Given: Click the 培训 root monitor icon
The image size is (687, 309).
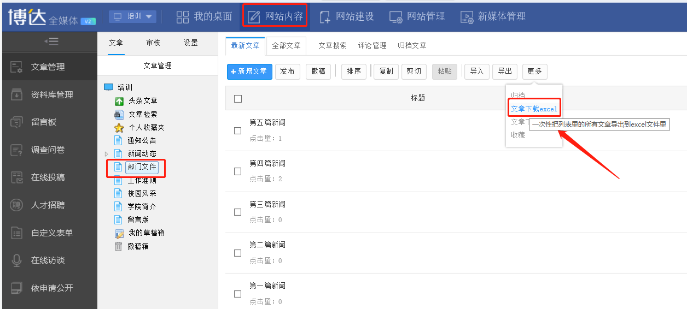Looking at the screenshot, I should coord(108,87).
